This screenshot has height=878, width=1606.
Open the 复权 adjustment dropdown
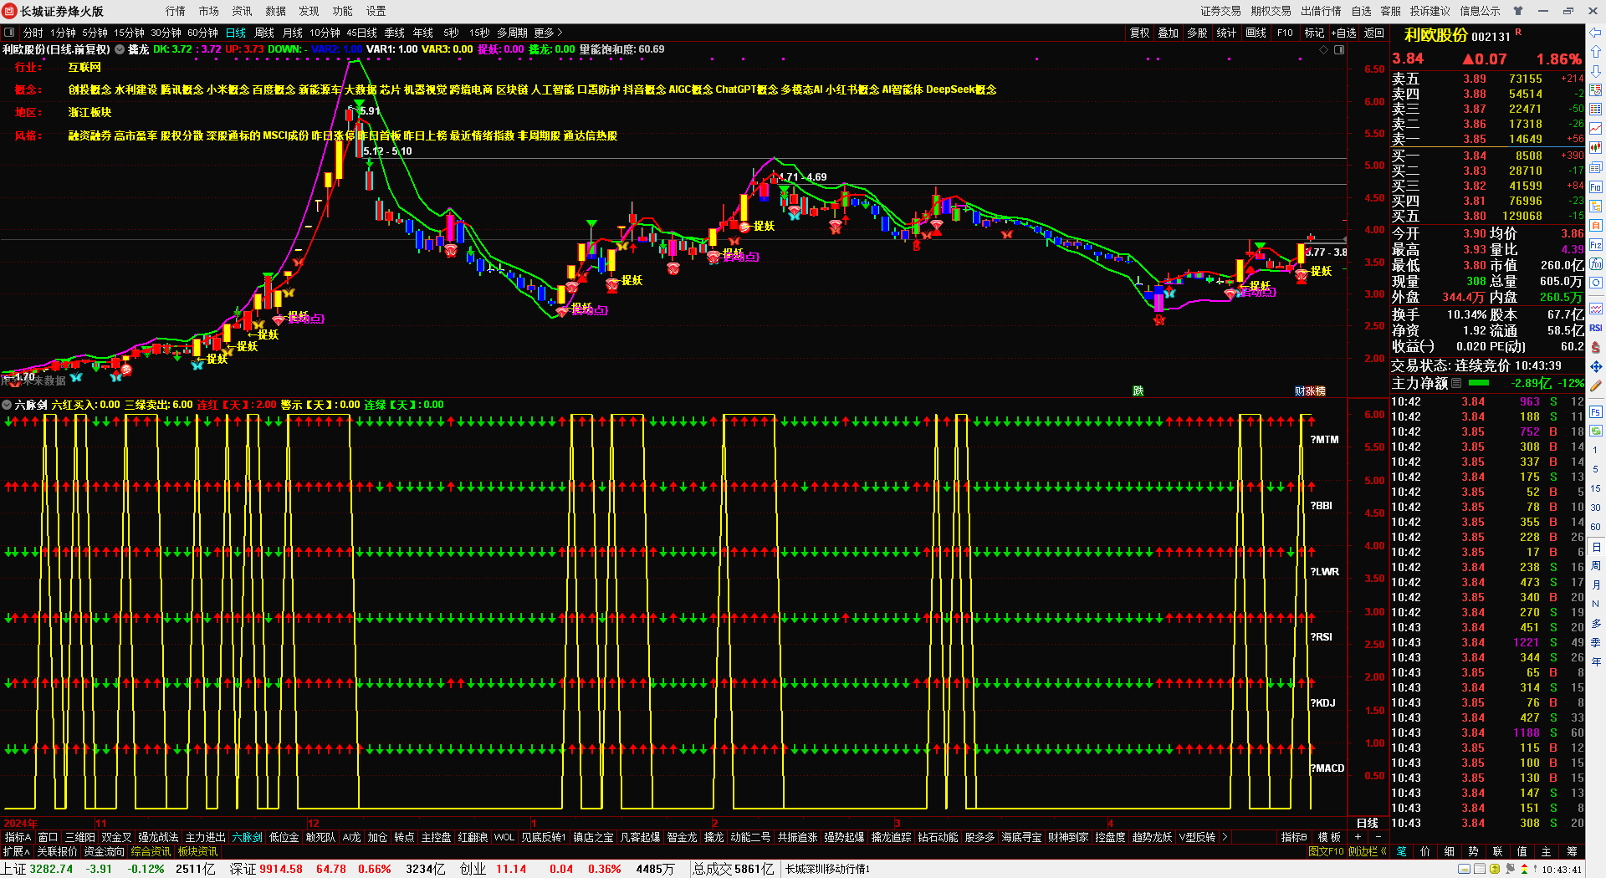tap(1140, 33)
